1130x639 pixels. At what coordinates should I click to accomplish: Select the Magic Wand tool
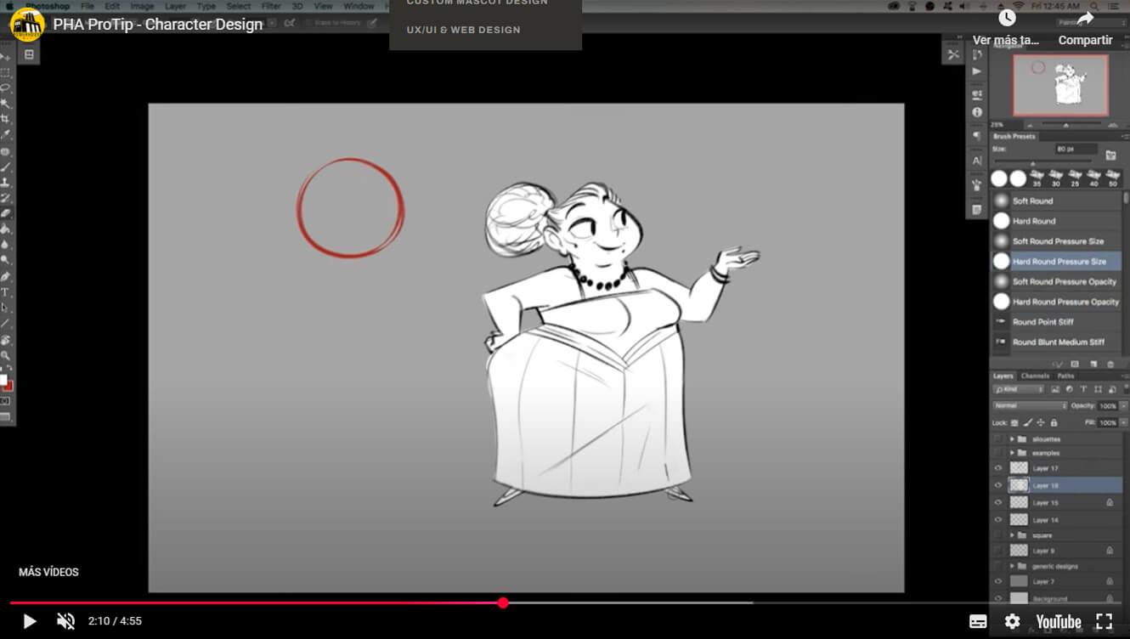[6, 104]
